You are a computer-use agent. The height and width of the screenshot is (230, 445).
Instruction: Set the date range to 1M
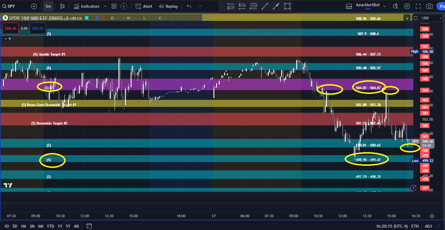click(x=23, y=226)
